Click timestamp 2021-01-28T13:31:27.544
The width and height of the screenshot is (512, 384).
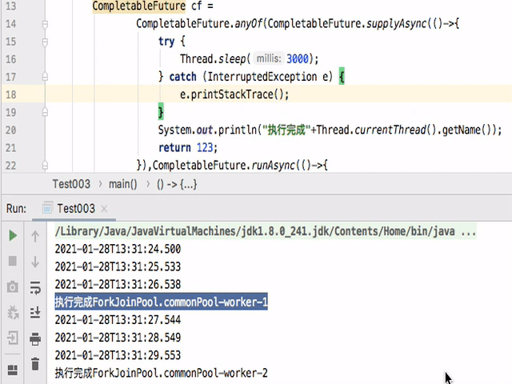coord(118,320)
